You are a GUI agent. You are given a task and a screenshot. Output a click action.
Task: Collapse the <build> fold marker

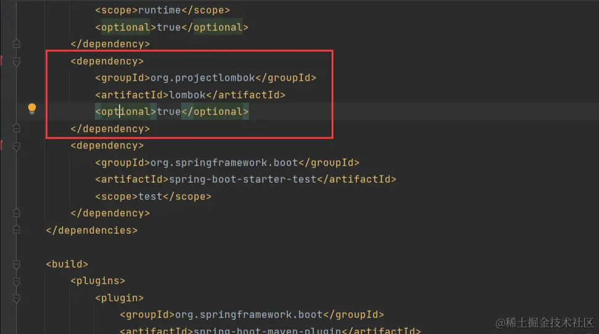(x=17, y=264)
